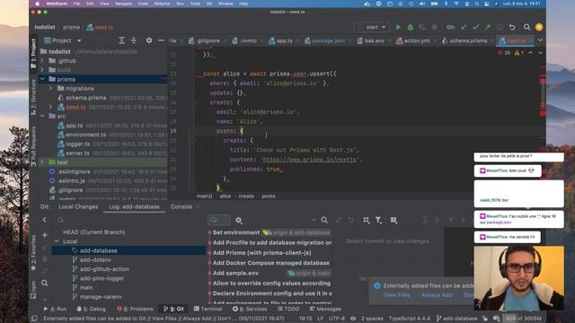Click the group-by grid icon in the Git log
Screen dimensions: 575x323
(x=366, y=220)
